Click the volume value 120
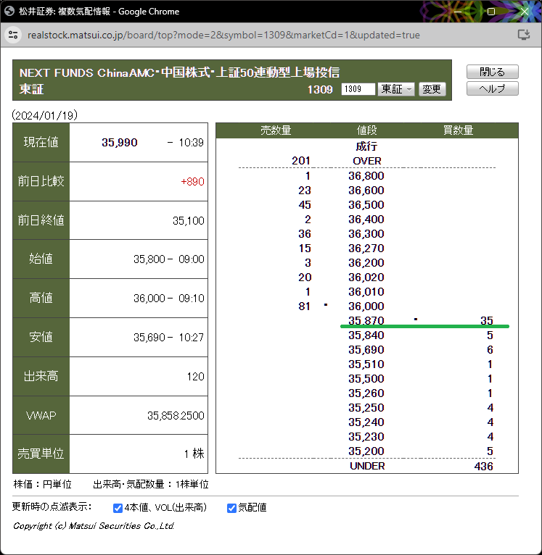Viewport: 542px width, 555px height. 196,376
